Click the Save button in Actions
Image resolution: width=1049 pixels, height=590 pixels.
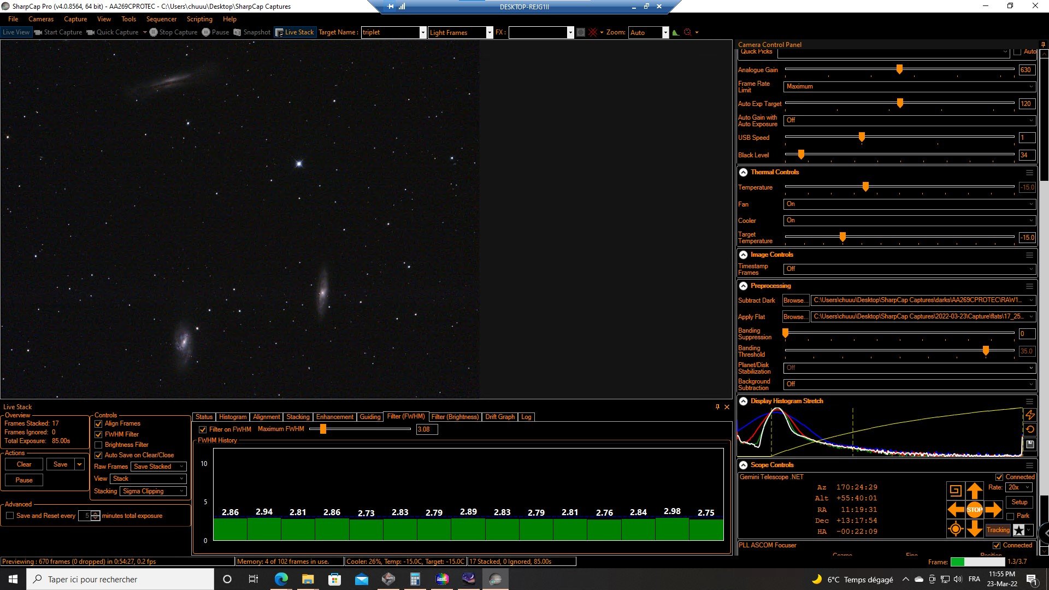click(61, 464)
